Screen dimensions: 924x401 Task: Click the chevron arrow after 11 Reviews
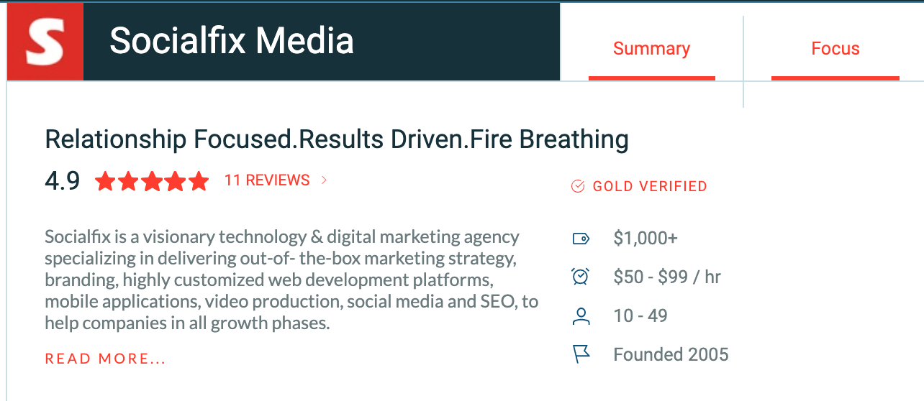coord(324,180)
